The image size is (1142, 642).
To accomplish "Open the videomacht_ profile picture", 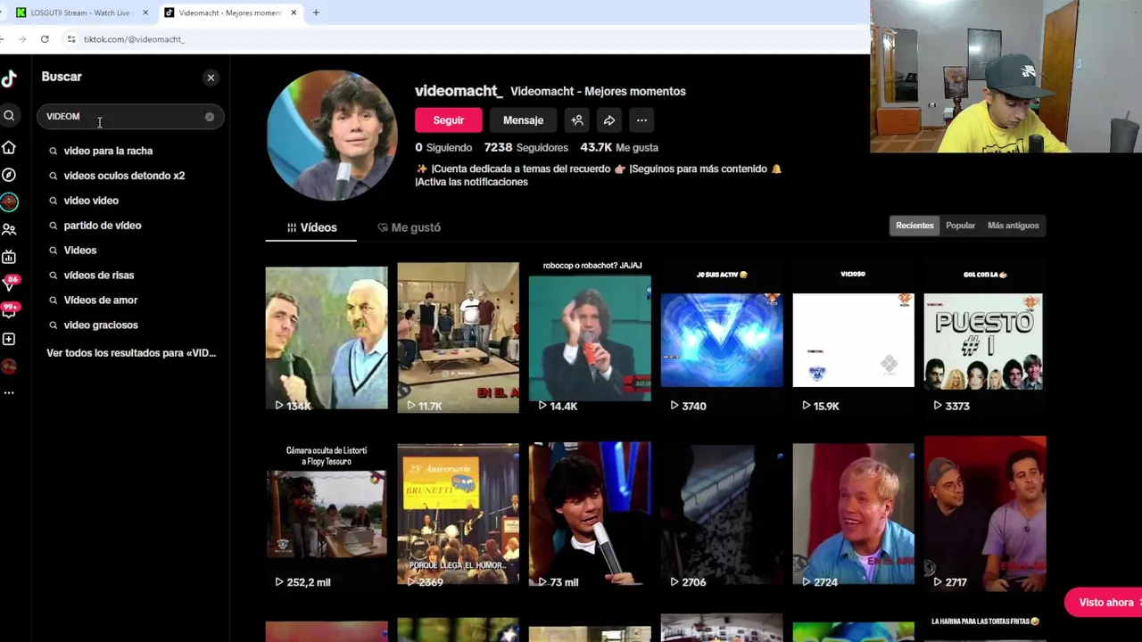I will (x=332, y=135).
